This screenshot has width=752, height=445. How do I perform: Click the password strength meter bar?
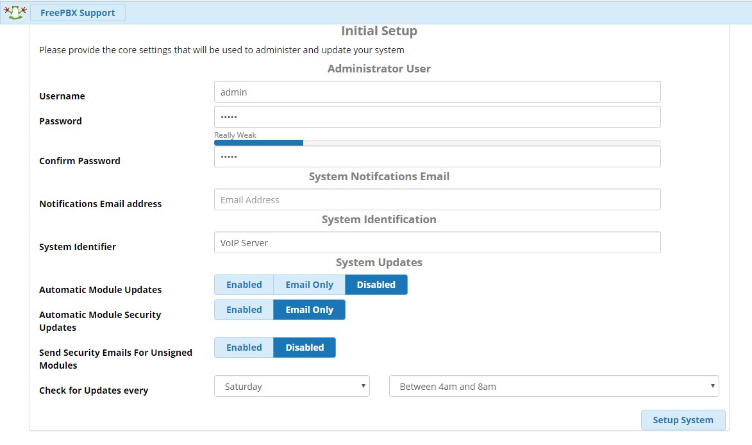click(437, 142)
